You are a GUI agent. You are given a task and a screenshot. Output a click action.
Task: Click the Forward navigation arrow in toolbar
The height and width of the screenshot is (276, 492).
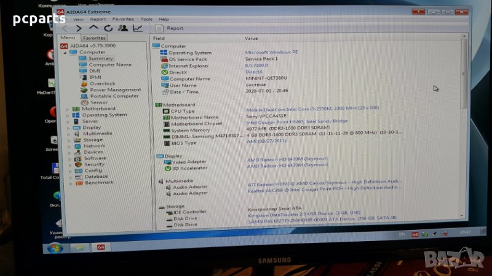pos(79,28)
